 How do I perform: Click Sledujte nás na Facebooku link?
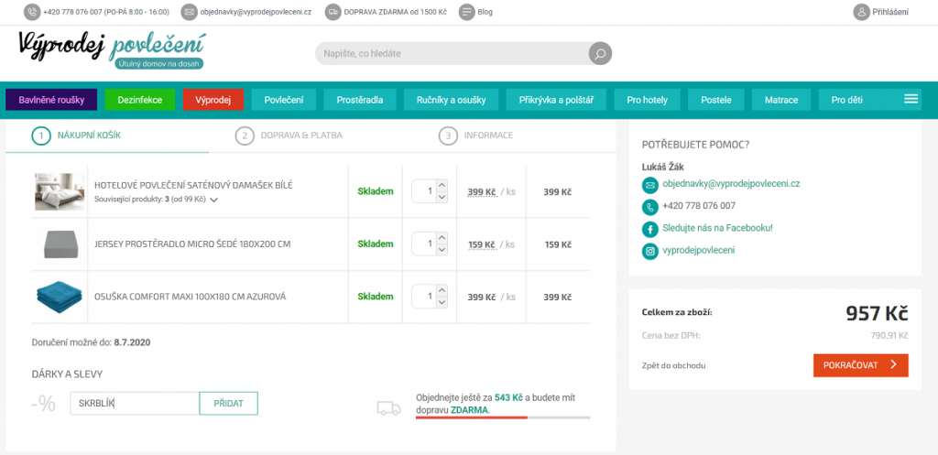coord(718,228)
